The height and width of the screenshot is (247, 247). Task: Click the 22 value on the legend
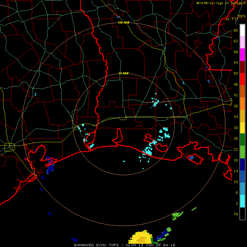[x=236, y=149]
